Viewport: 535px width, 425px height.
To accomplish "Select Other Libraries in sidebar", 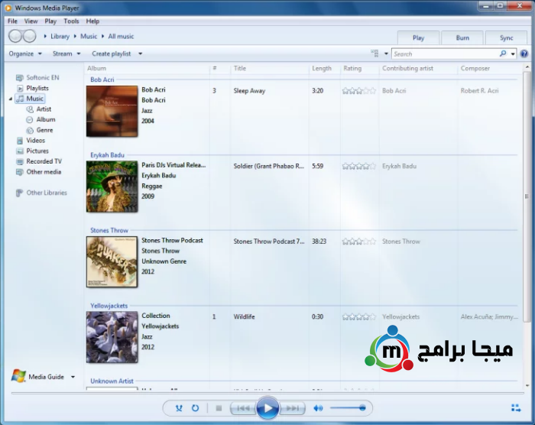I will pyautogui.click(x=41, y=193).
